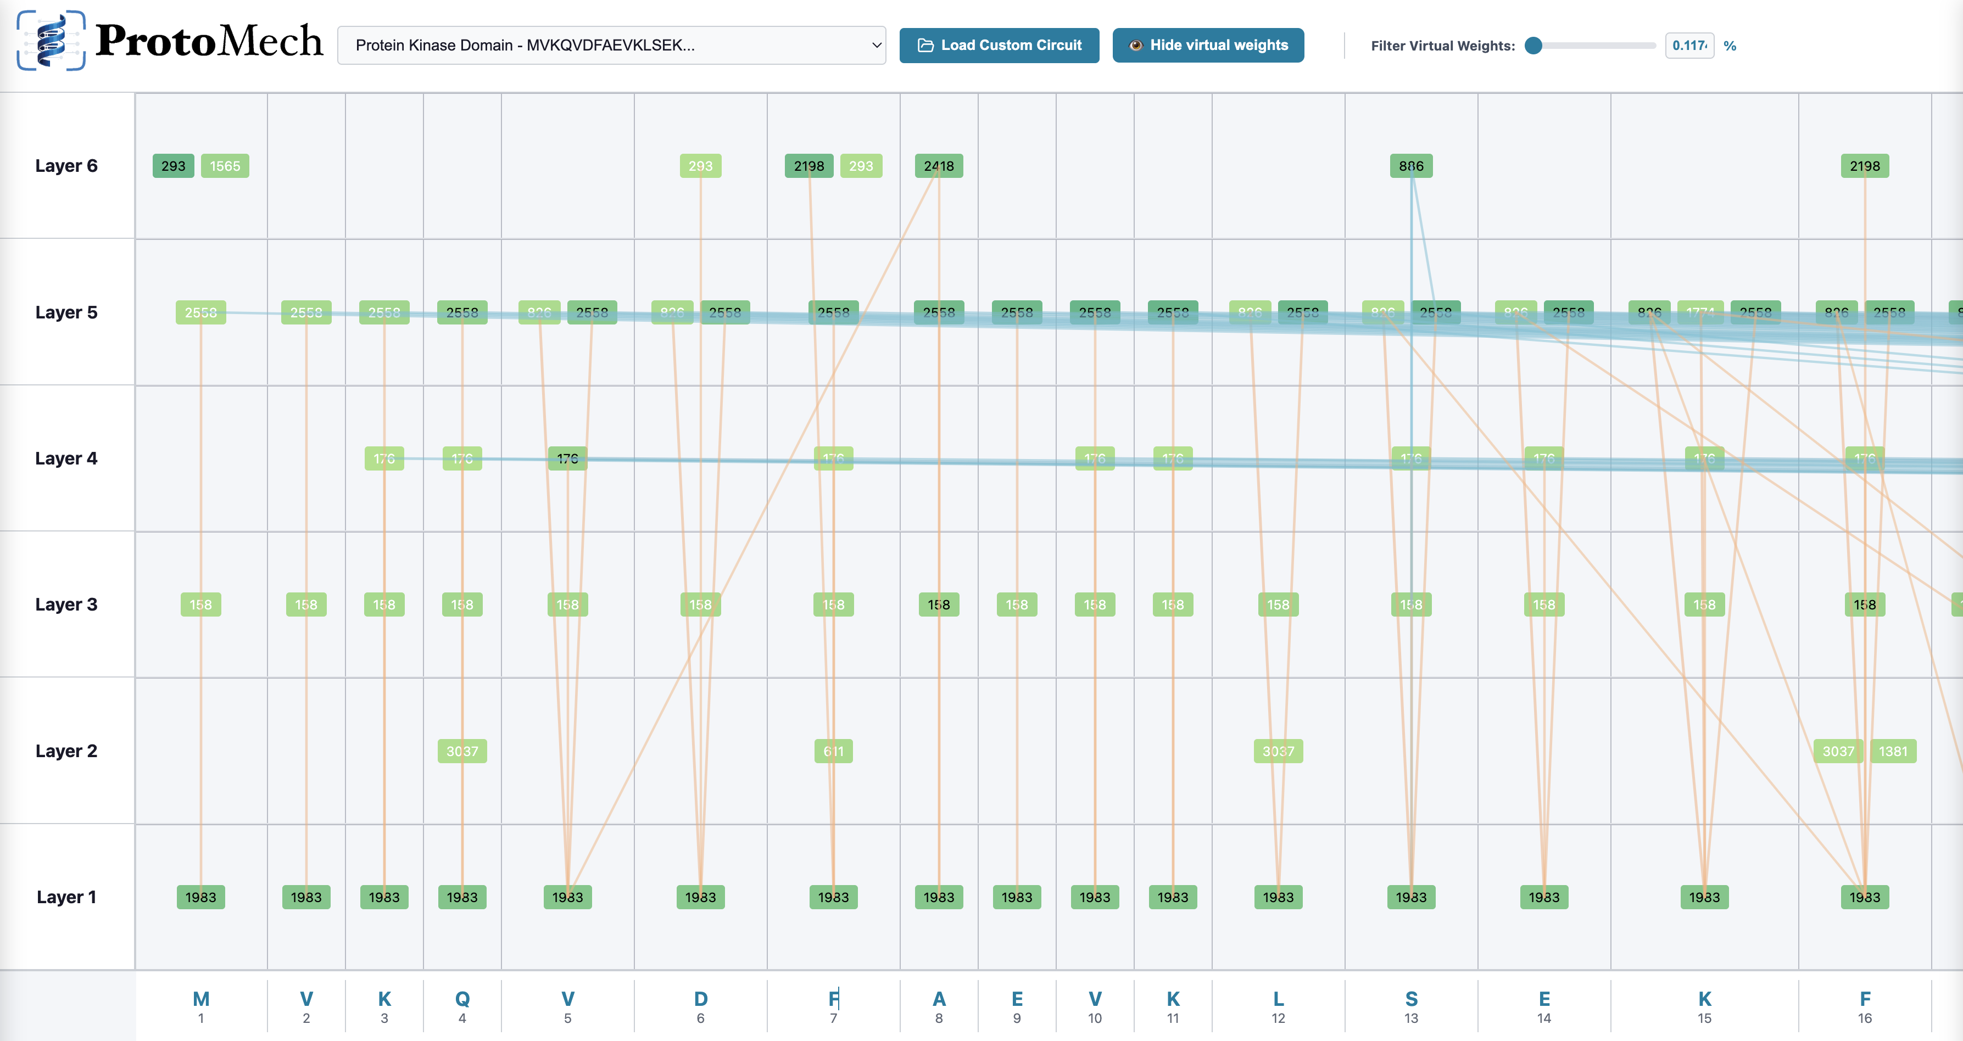Toggle eye icon to hide virtual weights

pyautogui.click(x=1135, y=46)
